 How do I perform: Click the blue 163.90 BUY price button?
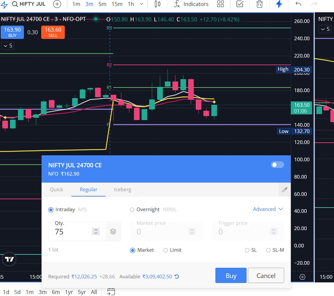click(x=12, y=32)
